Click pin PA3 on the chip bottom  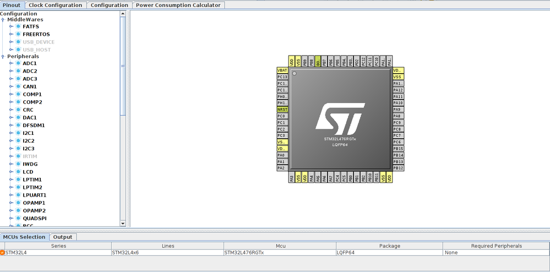292,178
